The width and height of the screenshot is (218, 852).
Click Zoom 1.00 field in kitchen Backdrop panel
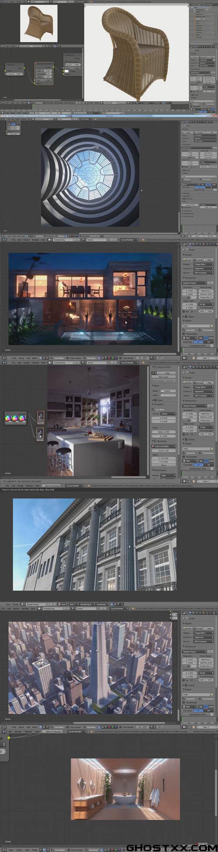pyautogui.click(x=163, y=450)
